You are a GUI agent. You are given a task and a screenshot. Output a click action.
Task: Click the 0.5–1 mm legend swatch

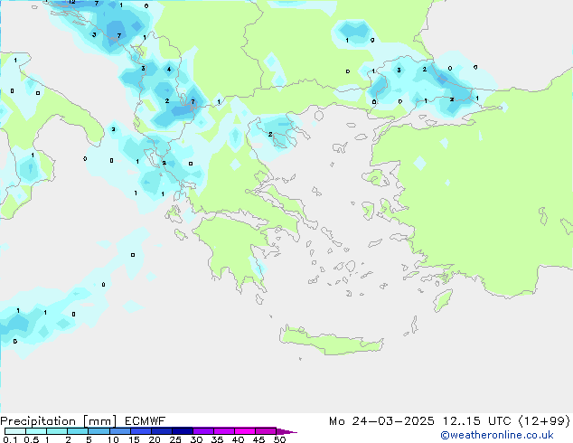36,431
